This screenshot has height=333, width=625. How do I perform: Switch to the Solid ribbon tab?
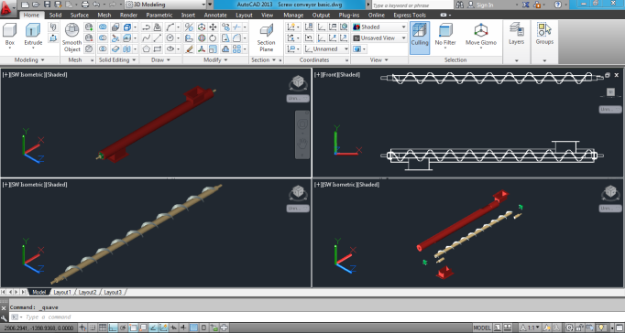(x=55, y=16)
